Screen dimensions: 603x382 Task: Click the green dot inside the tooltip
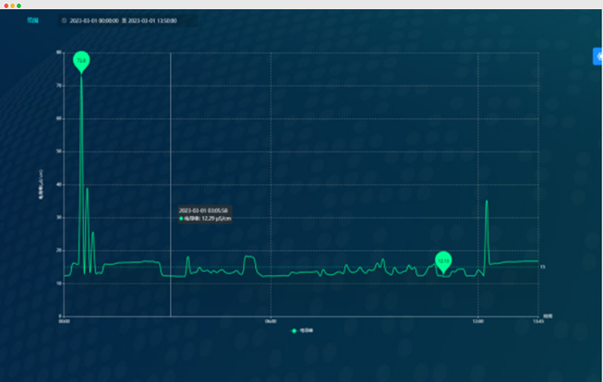[181, 219]
